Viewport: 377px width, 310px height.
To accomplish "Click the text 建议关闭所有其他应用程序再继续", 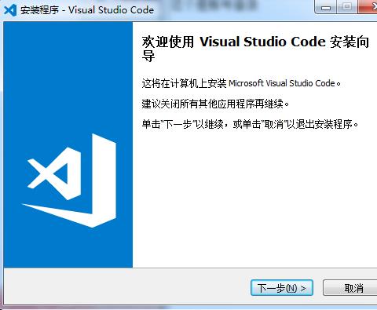I will pos(215,104).
